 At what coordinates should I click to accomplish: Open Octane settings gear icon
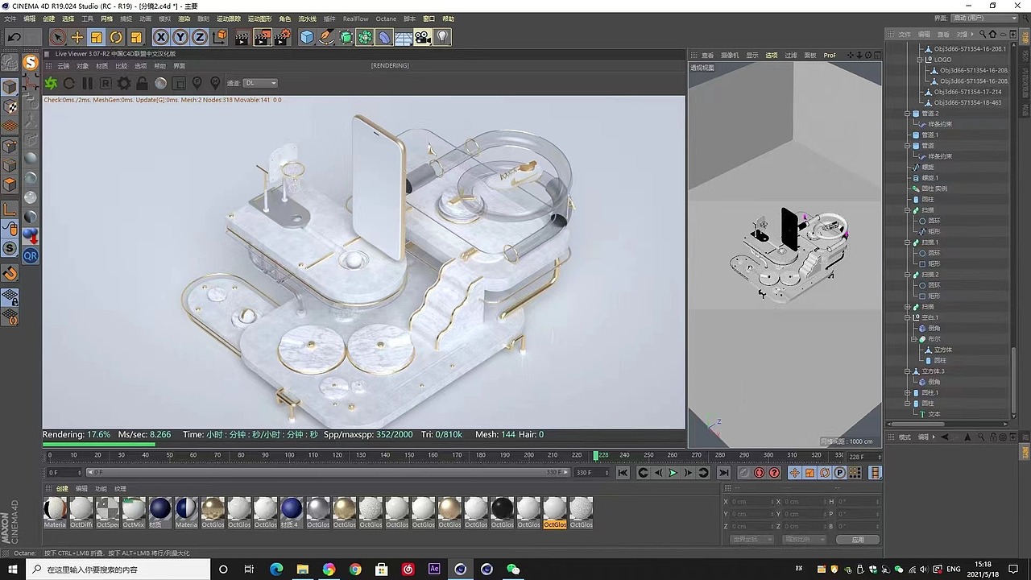pyautogui.click(x=124, y=83)
